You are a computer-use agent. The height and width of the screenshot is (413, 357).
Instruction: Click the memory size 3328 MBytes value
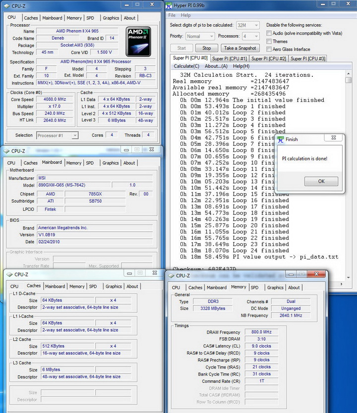pyautogui.click(x=213, y=308)
